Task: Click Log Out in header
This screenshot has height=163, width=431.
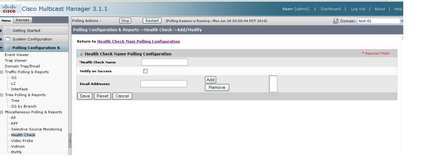Action: click(x=358, y=9)
